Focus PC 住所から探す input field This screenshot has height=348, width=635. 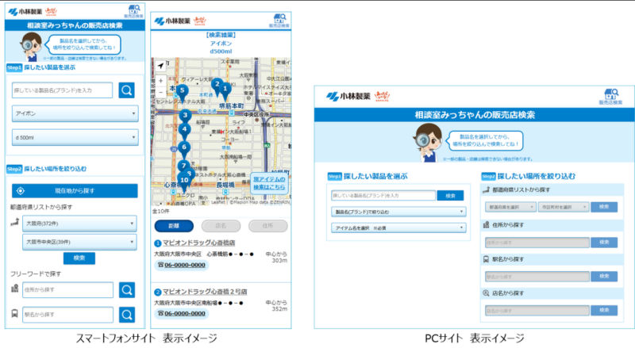[x=537, y=243]
